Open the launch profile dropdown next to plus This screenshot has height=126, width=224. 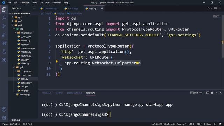click(x=204, y=93)
